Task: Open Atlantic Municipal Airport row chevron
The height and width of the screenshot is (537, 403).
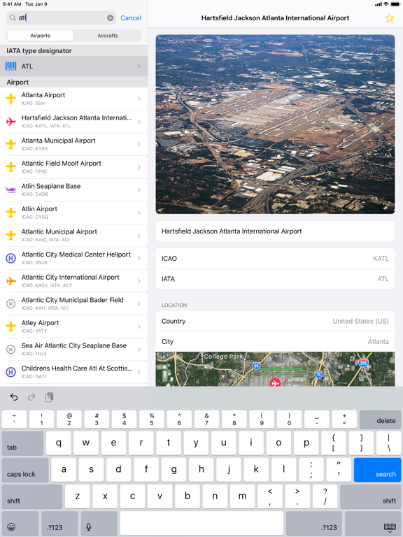Action: pos(139,235)
